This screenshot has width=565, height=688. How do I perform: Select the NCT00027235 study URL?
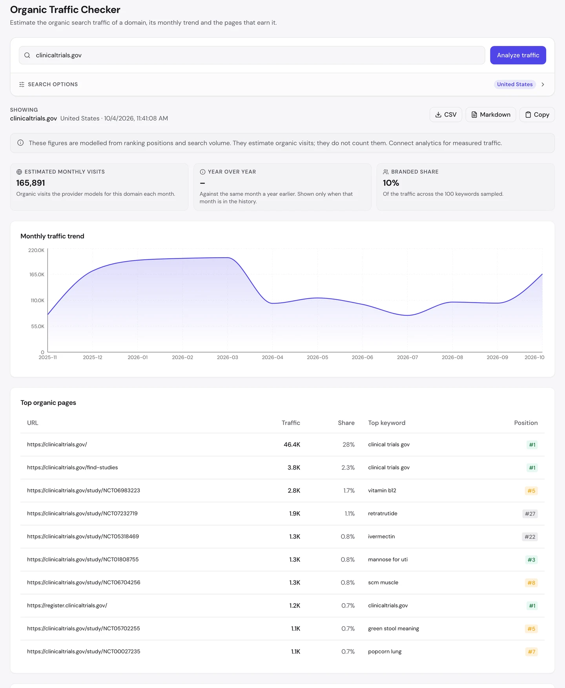point(84,651)
